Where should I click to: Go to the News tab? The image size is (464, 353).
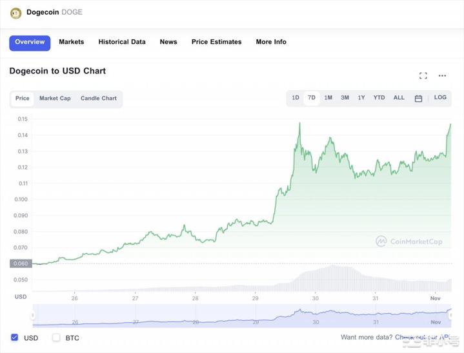coord(168,42)
